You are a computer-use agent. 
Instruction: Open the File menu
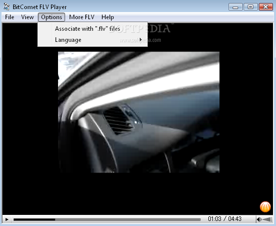(10, 17)
